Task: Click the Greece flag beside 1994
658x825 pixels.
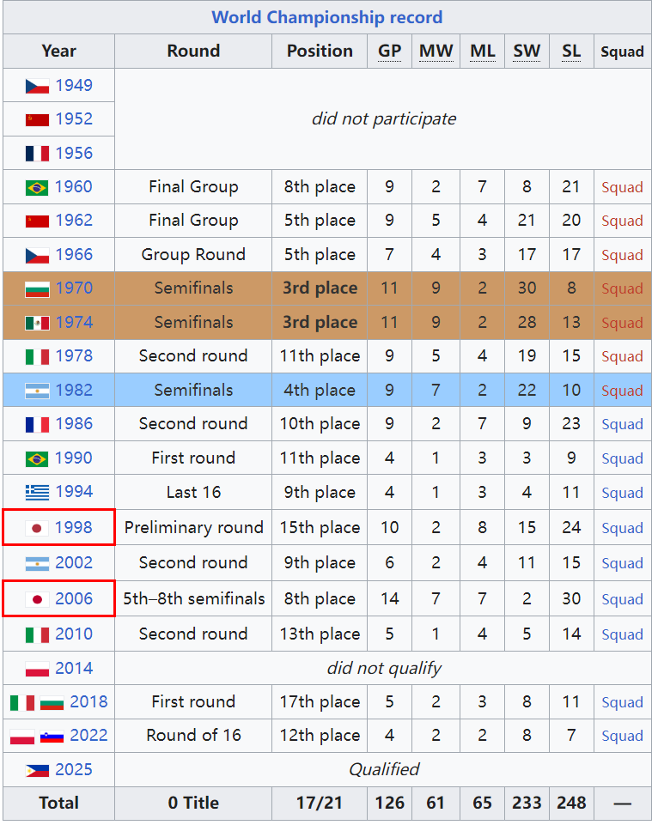Action: 37,493
